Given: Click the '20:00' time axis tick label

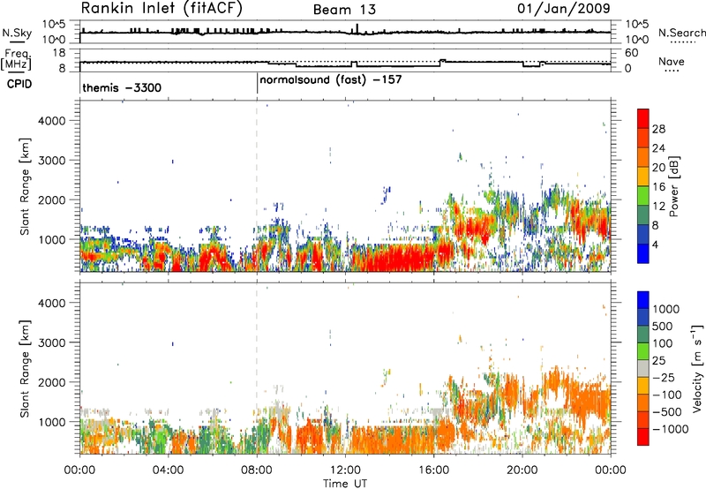Looking at the screenshot, I should (x=522, y=470).
